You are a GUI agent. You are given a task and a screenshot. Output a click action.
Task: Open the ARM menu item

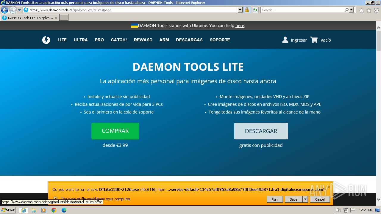[164, 40]
